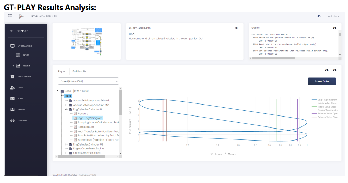The height and width of the screenshot is (183, 348).
Task: Open the hamburger list menu icon
Action: [10, 16]
